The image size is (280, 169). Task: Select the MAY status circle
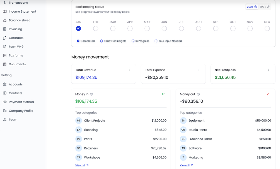[147, 28]
